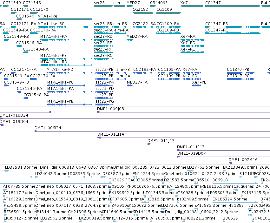
Task: Click the 'MTA1-like-RB' transcript label
Action: 53,56
